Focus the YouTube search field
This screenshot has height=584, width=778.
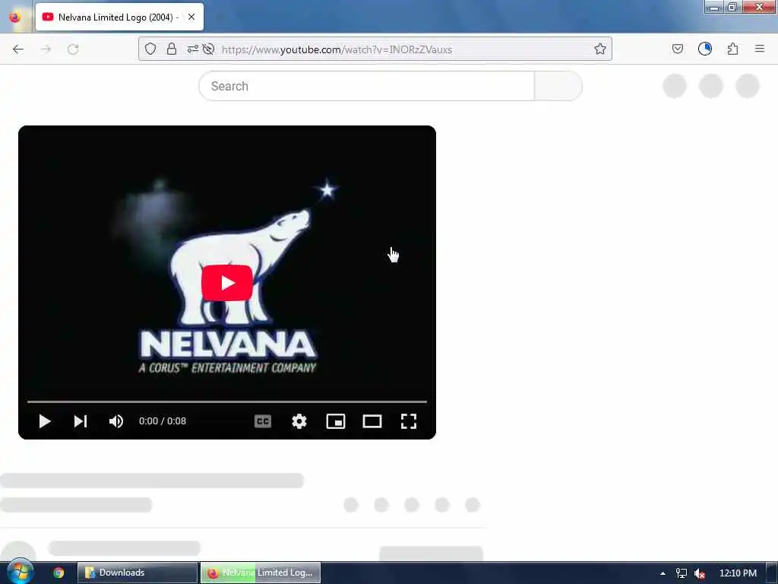tap(366, 86)
